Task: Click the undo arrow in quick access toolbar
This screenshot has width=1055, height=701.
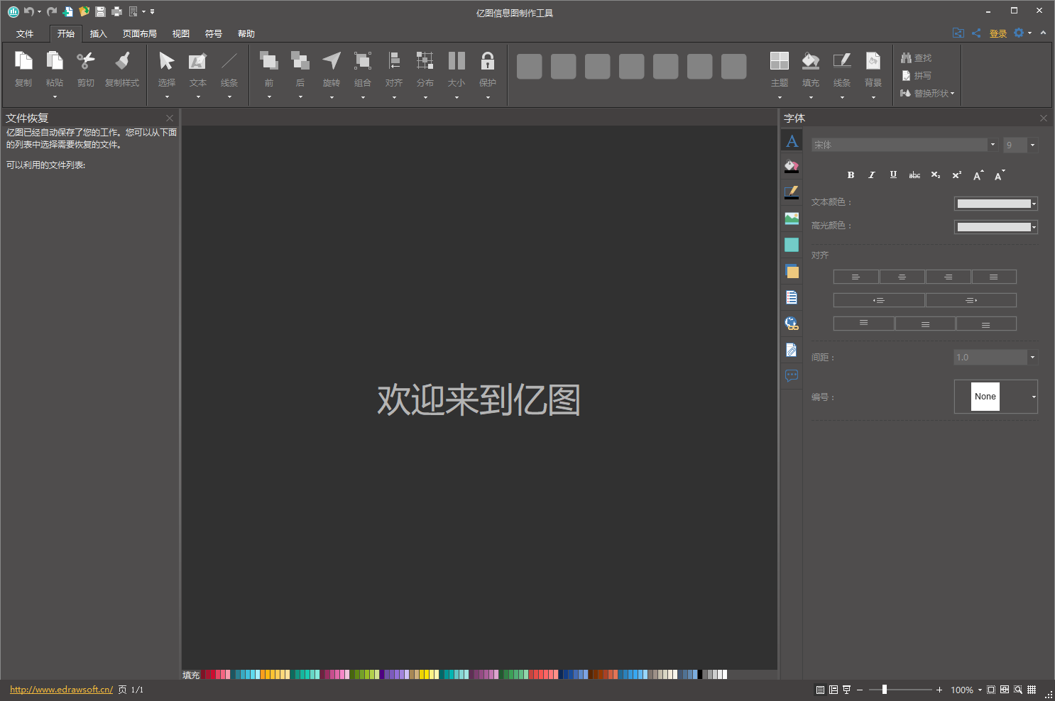Action: point(28,11)
